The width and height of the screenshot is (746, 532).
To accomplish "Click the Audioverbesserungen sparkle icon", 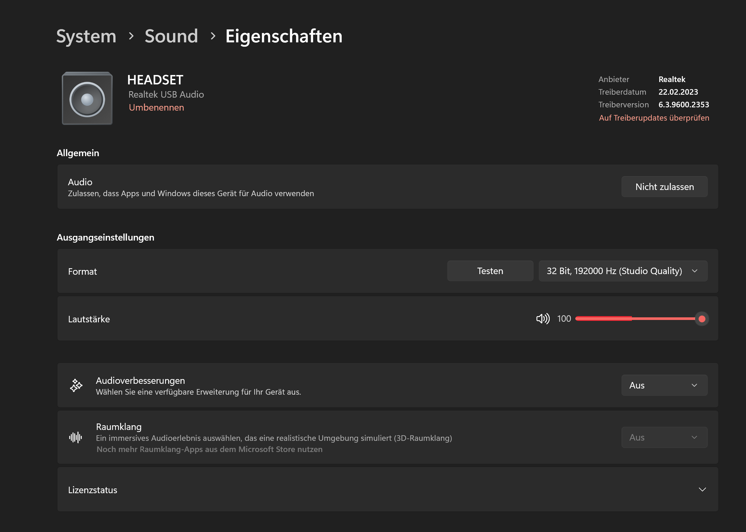I will 76,385.
